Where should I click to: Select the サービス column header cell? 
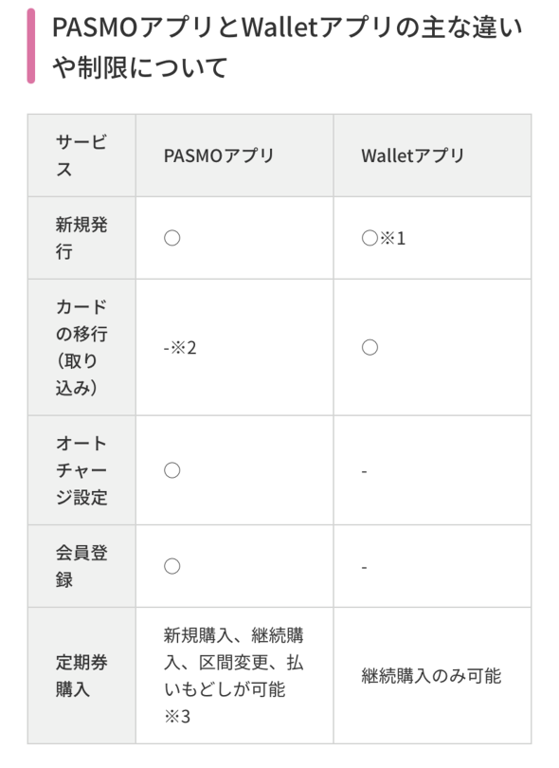pyautogui.click(x=81, y=155)
